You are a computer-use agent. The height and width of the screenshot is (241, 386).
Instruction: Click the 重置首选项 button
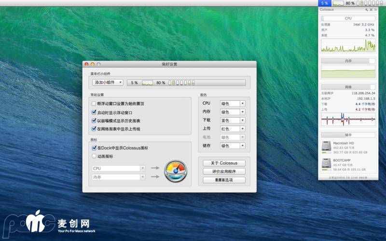pyautogui.click(x=224, y=180)
